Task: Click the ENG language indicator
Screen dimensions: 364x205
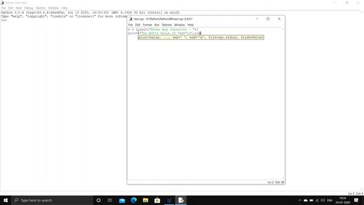Action: (x=330, y=200)
